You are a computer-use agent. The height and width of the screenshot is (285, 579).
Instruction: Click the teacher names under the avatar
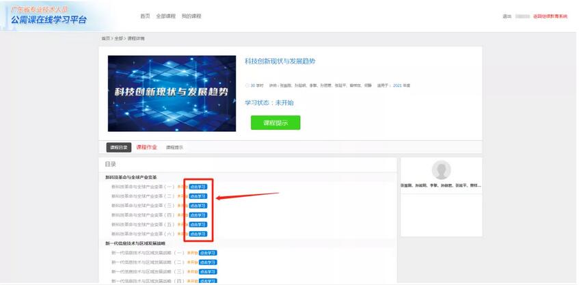point(442,186)
